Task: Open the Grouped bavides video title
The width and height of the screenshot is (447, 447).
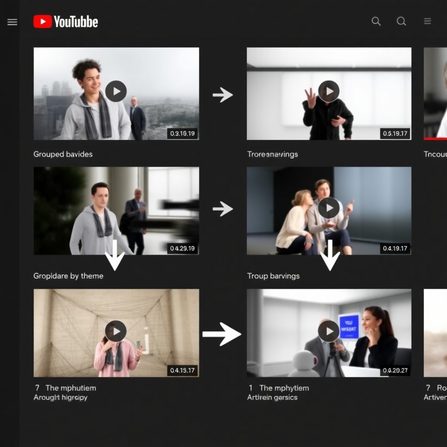Action: tap(62, 154)
